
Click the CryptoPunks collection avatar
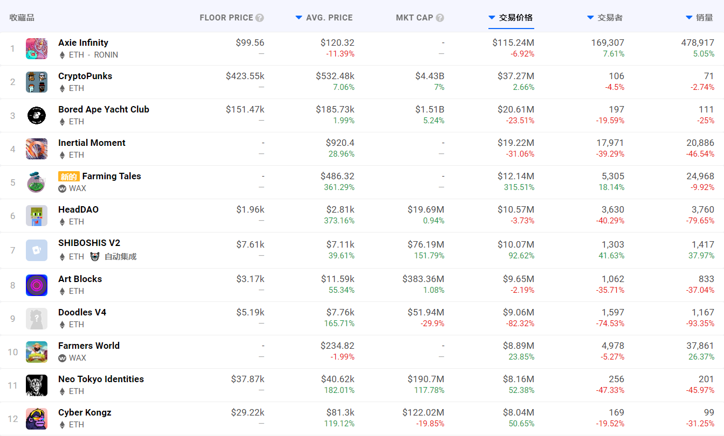click(37, 82)
